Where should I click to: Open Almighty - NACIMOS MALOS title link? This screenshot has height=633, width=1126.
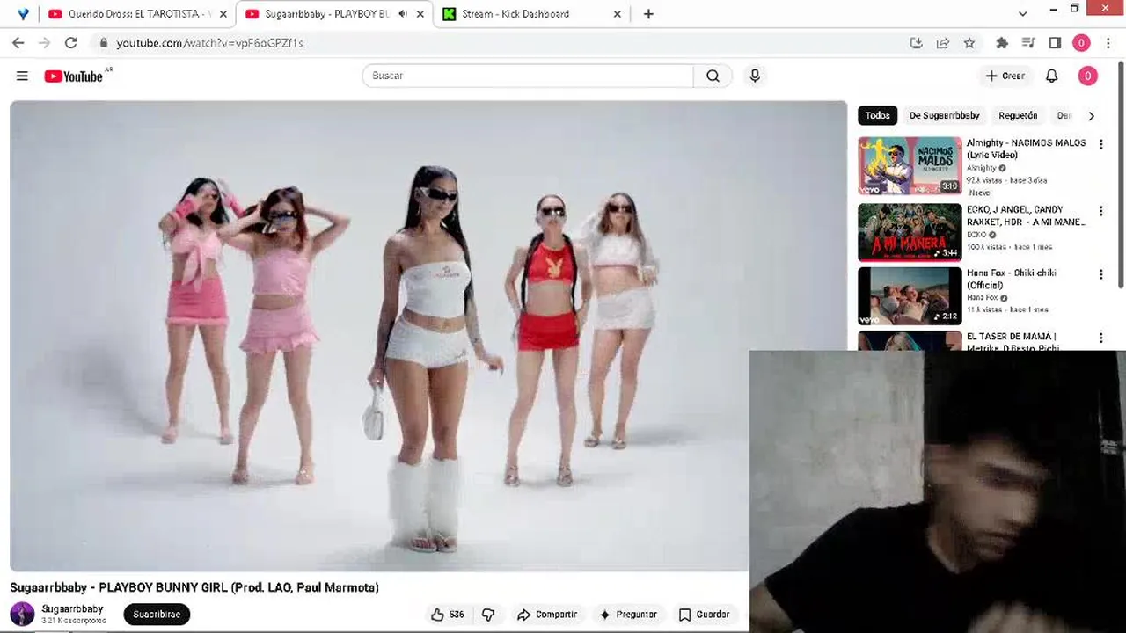(1026, 149)
